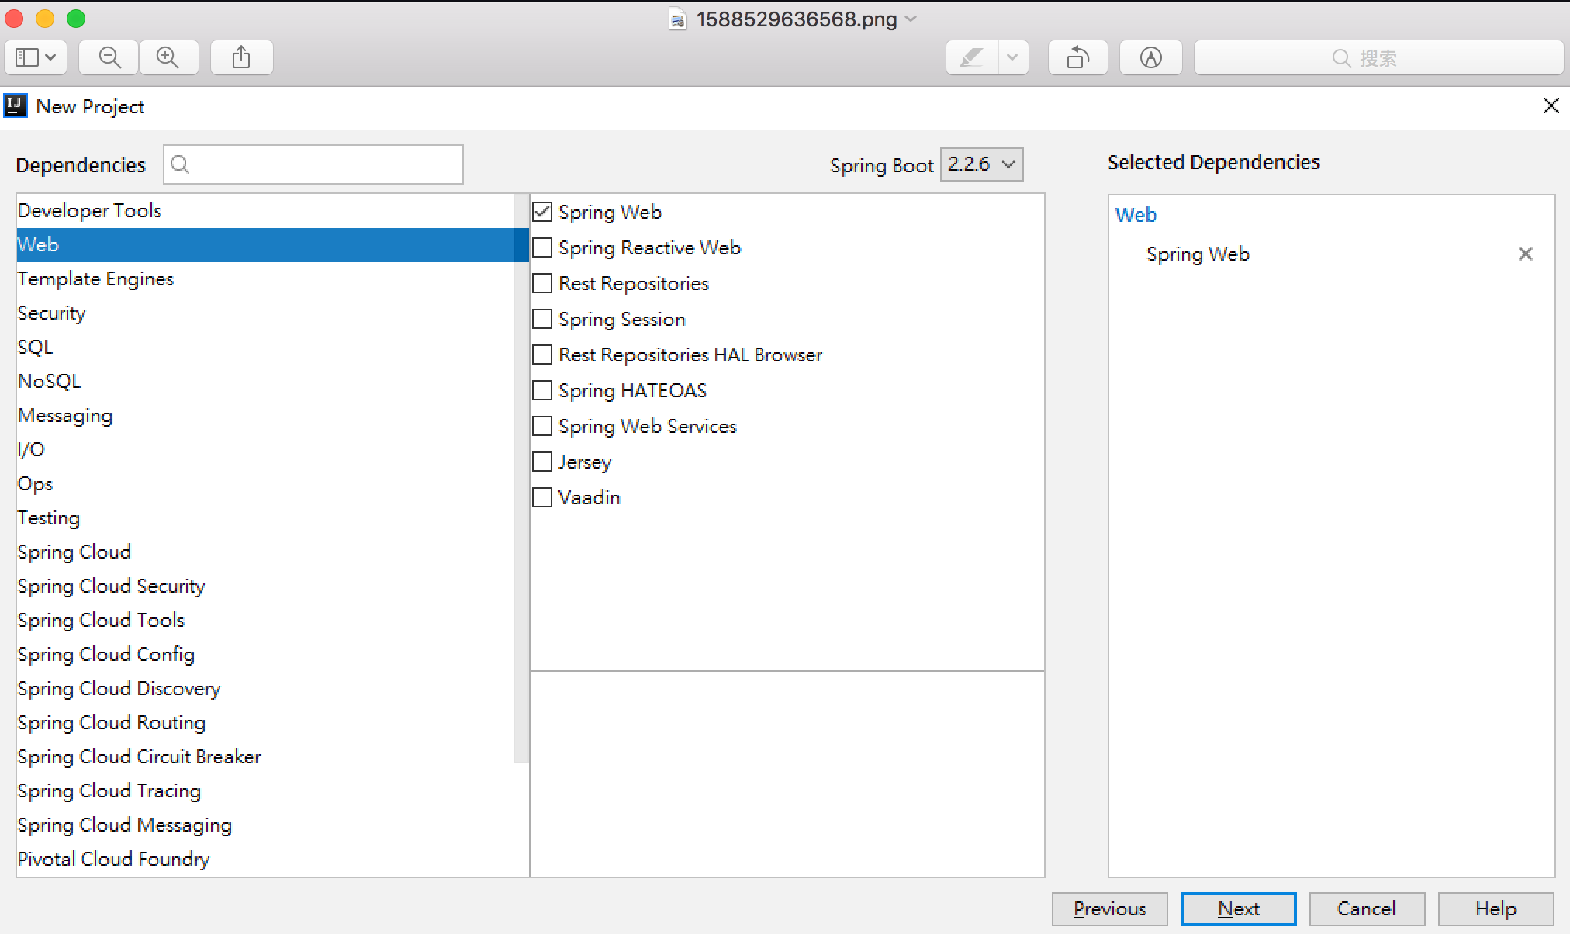Enable the Spring Reactive Web checkbox
Viewport: 1570px width, 934px height.
point(542,247)
